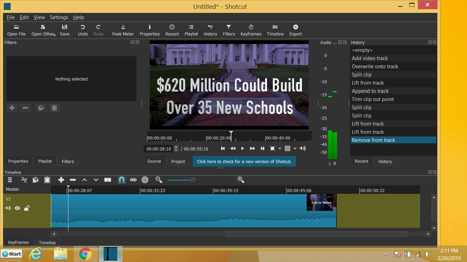The height and width of the screenshot is (262, 467).
Task: Click the Export toolbar icon
Action: tap(296, 30)
